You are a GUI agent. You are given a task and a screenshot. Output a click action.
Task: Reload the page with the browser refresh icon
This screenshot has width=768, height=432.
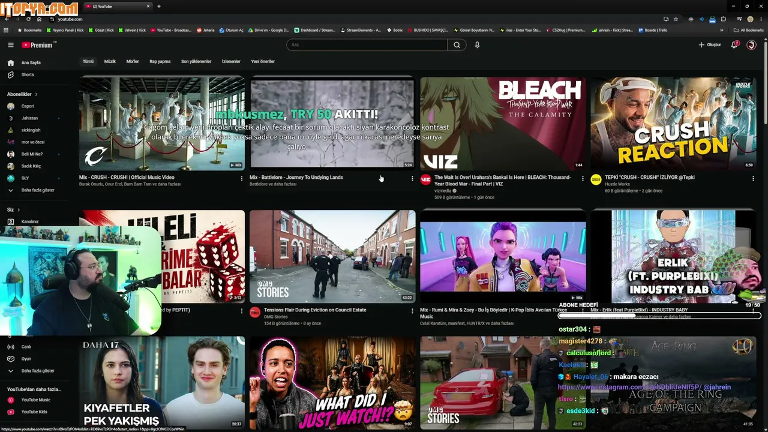pos(28,19)
